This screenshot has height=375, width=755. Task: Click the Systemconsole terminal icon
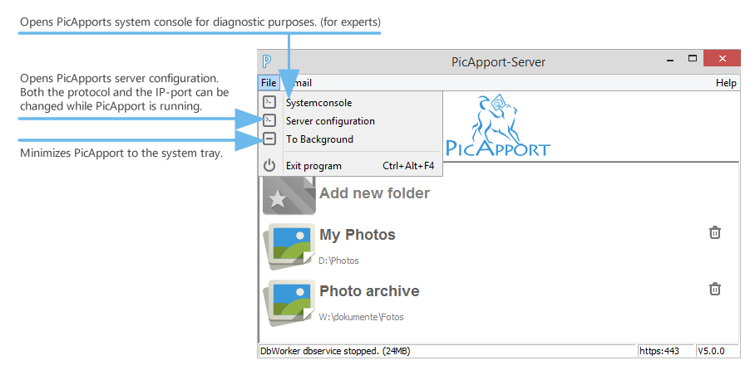(269, 103)
